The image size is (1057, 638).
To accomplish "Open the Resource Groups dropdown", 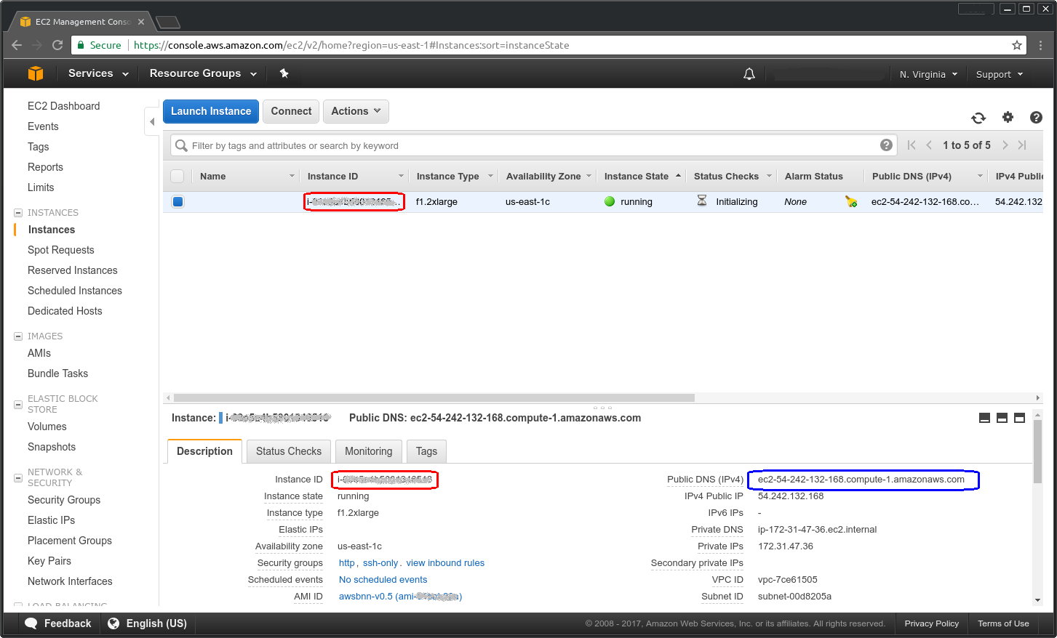I will pyautogui.click(x=203, y=73).
